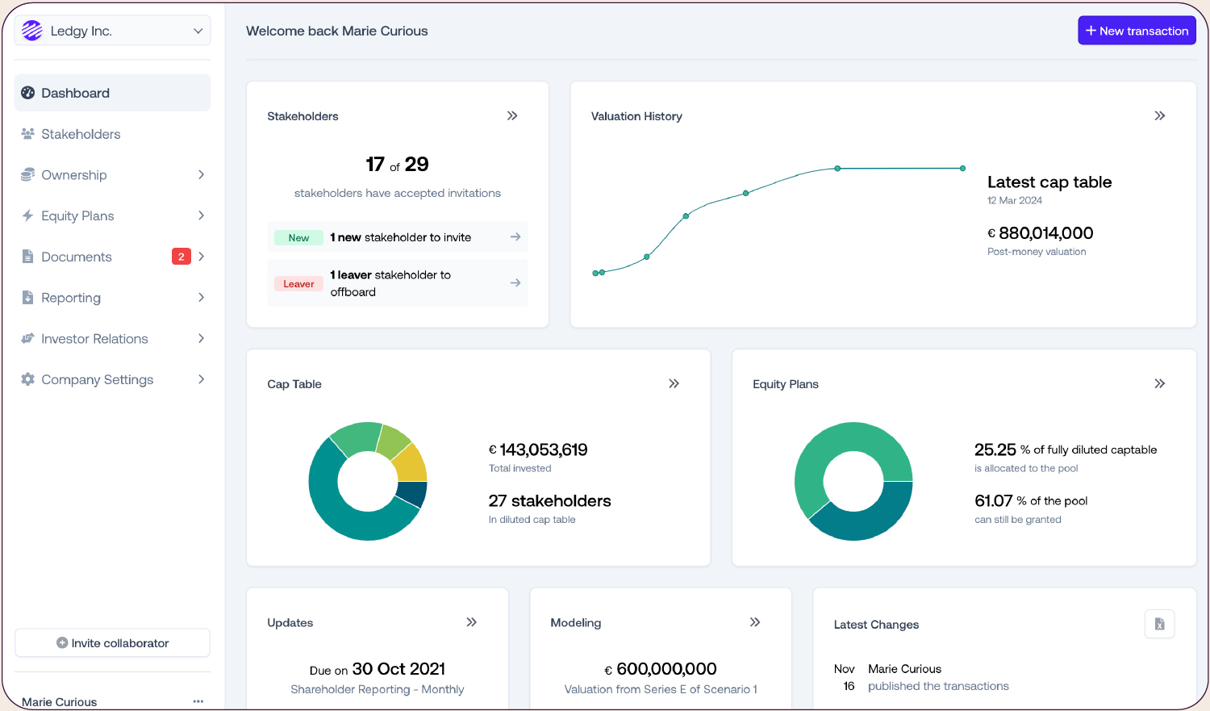Open the Ledgy Inc. company dropdown
This screenshot has width=1210, height=711.
click(x=113, y=31)
